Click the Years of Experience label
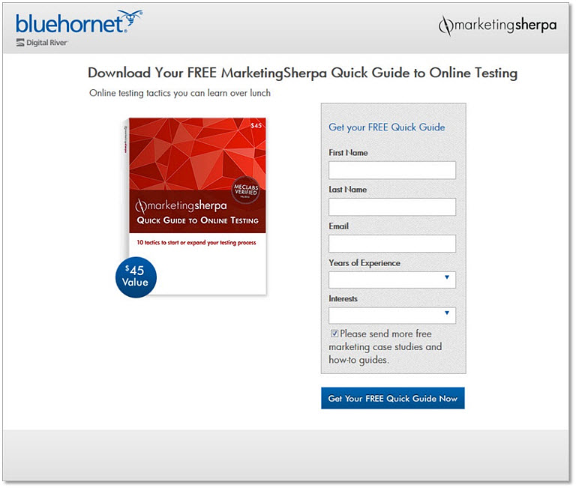Image resolution: width=576 pixels, height=488 pixels. [364, 263]
